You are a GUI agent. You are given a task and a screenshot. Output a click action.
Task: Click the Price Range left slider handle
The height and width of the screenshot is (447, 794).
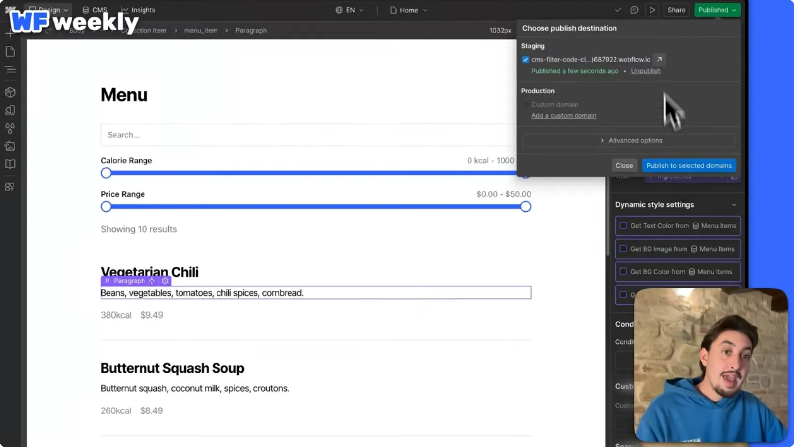(106, 207)
